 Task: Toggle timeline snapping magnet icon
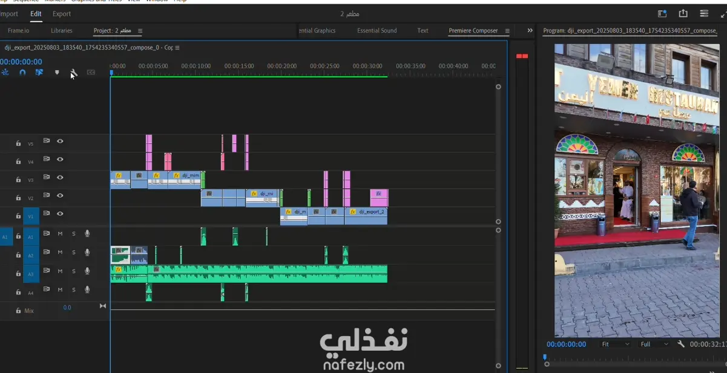click(22, 73)
